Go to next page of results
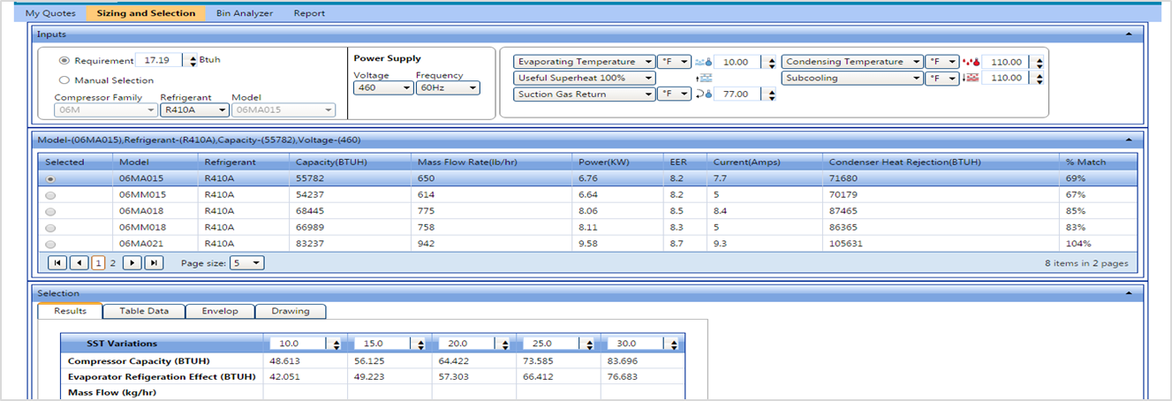 click(132, 262)
